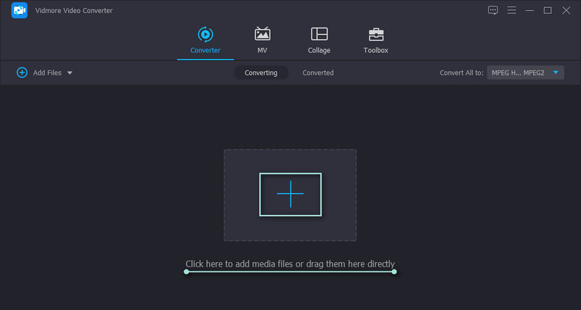Switch to the Converted list

(318, 73)
